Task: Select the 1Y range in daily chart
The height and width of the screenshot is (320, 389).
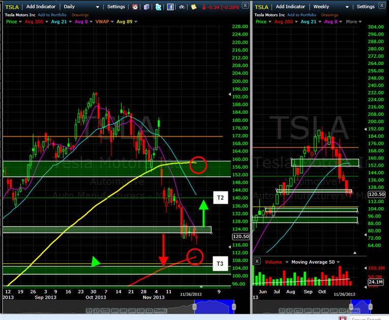Action: click(x=96, y=310)
